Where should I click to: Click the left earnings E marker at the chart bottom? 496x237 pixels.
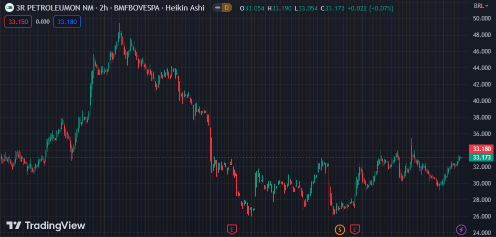232,229
